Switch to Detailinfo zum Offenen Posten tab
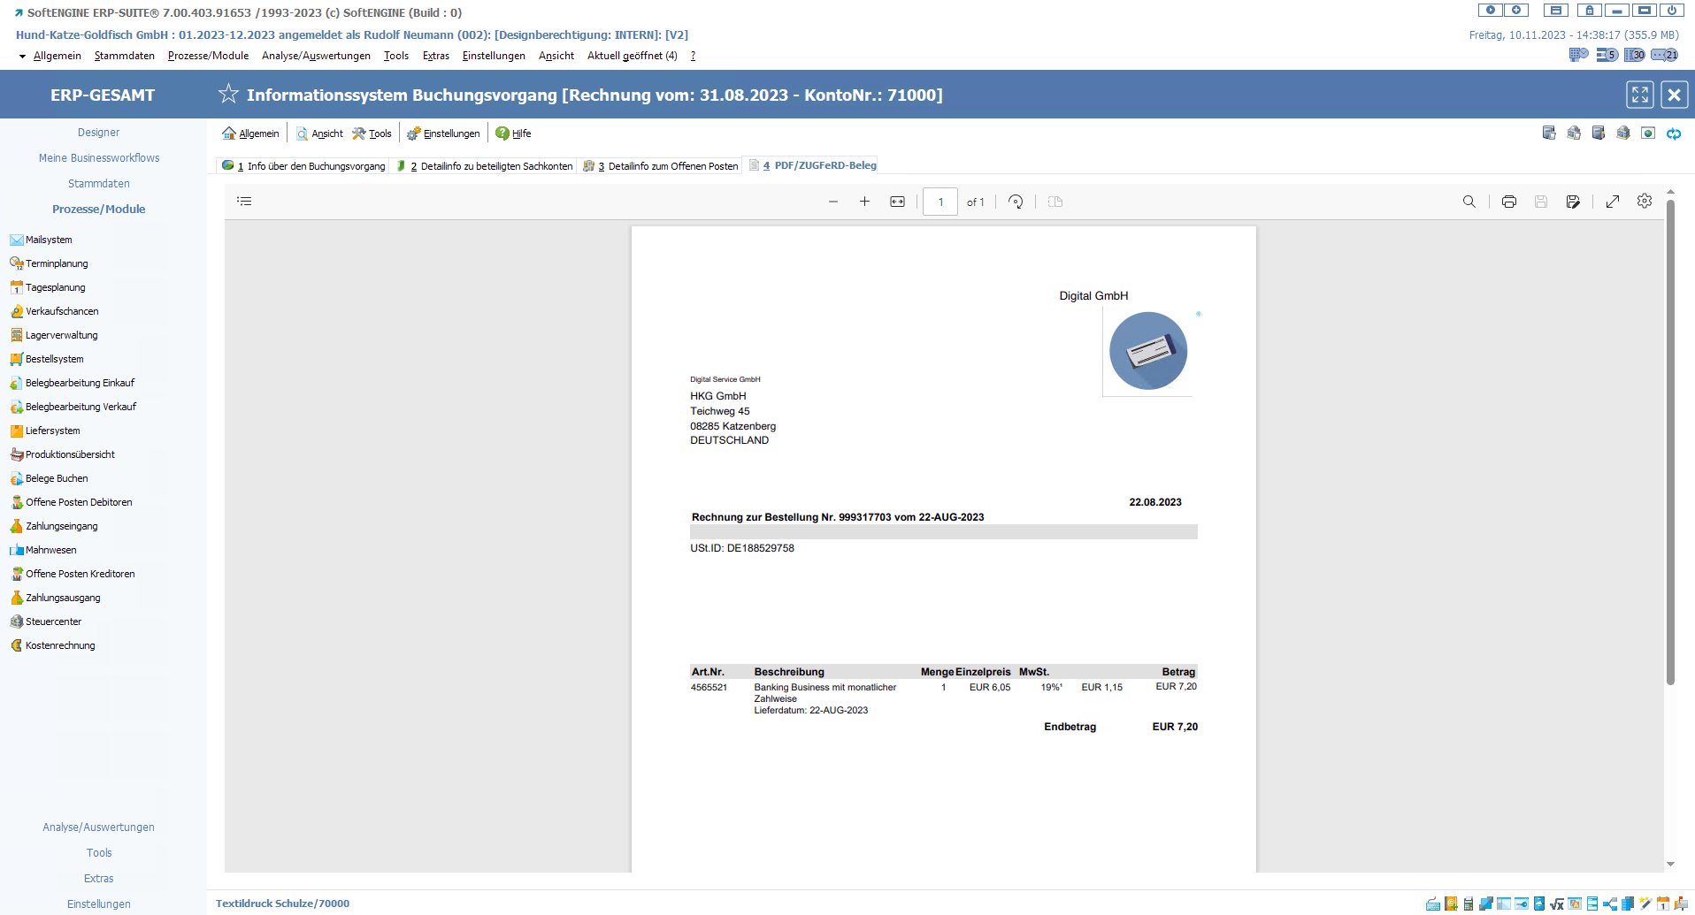 pos(671,166)
